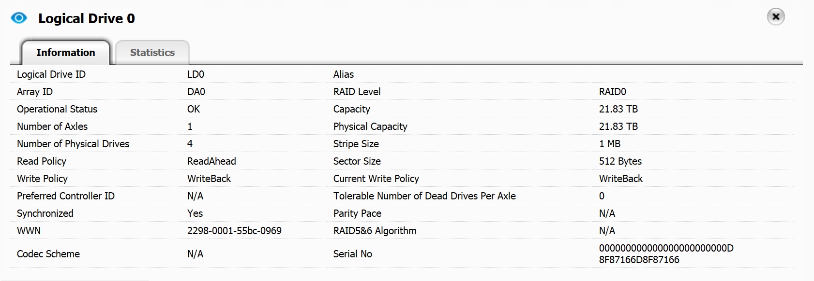The height and width of the screenshot is (281, 814).
Task: Click the Tolerable Number of Dead Drives label
Action: click(424, 196)
